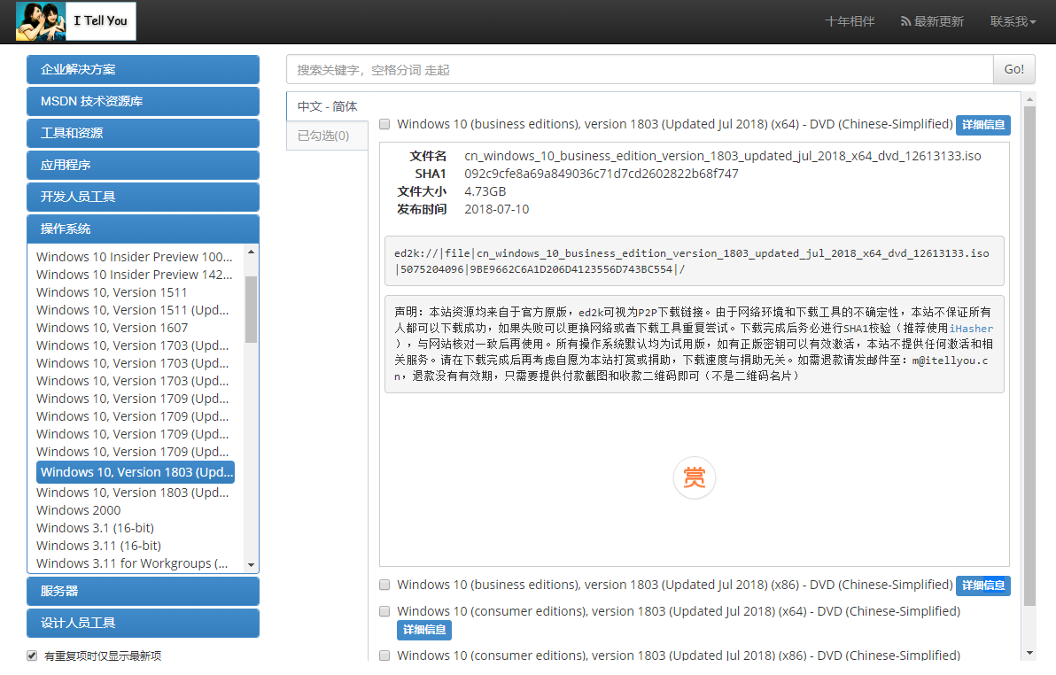Click results pane scrollbar up arrow

pyautogui.click(x=1029, y=99)
